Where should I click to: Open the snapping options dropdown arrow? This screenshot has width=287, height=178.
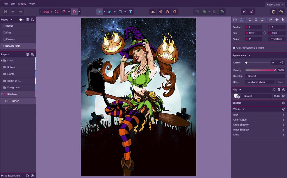(x=79, y=12)
